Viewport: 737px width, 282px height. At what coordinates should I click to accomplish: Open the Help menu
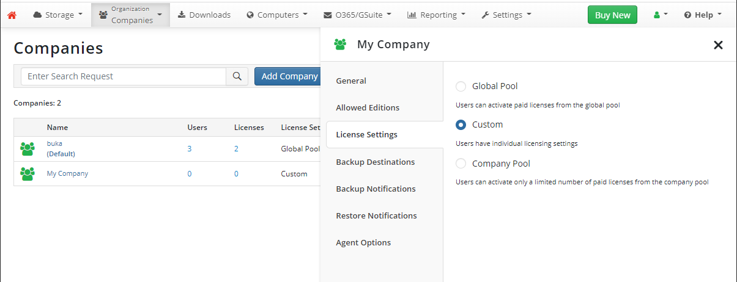coord(703,15)
